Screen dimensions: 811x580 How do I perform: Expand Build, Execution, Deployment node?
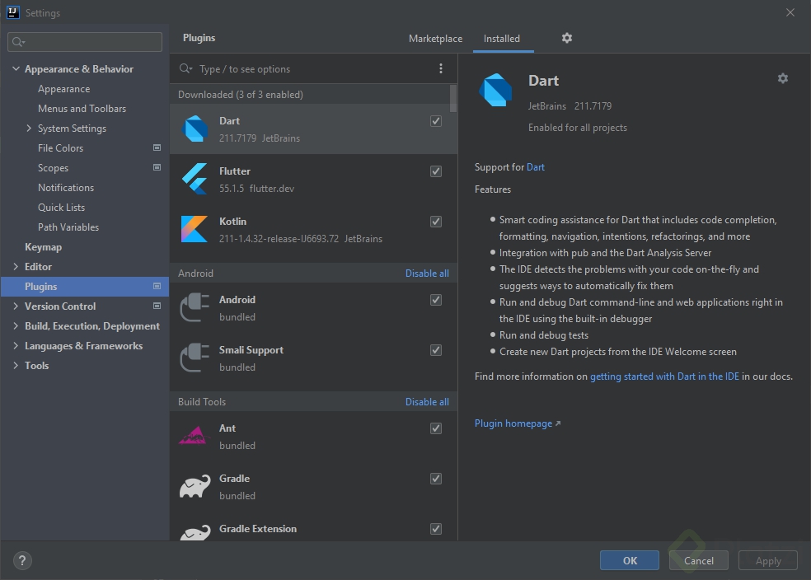click(16, 326)
